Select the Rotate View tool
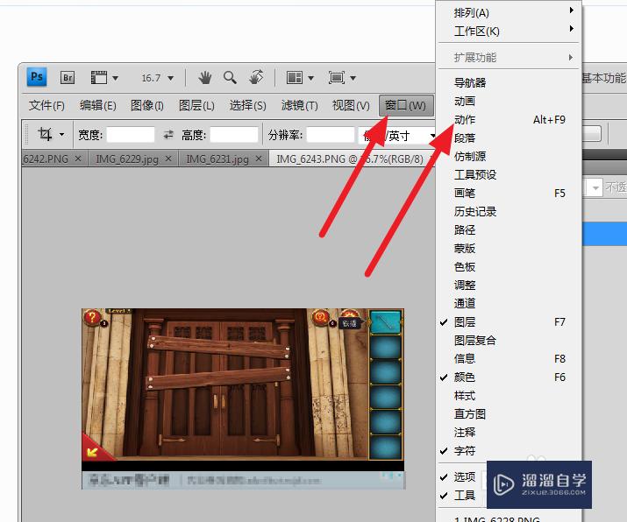Screen dimensions: 627x522 point(256,77)
